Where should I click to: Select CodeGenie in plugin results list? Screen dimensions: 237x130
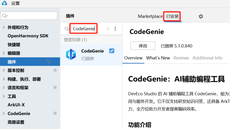pos(91,55)
